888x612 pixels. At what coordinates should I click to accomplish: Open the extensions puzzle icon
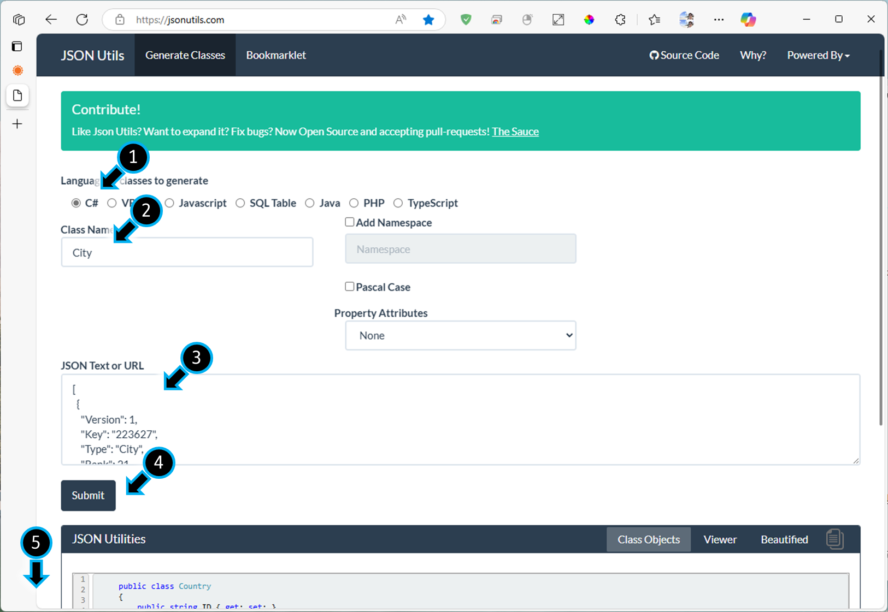coord(620,20)
